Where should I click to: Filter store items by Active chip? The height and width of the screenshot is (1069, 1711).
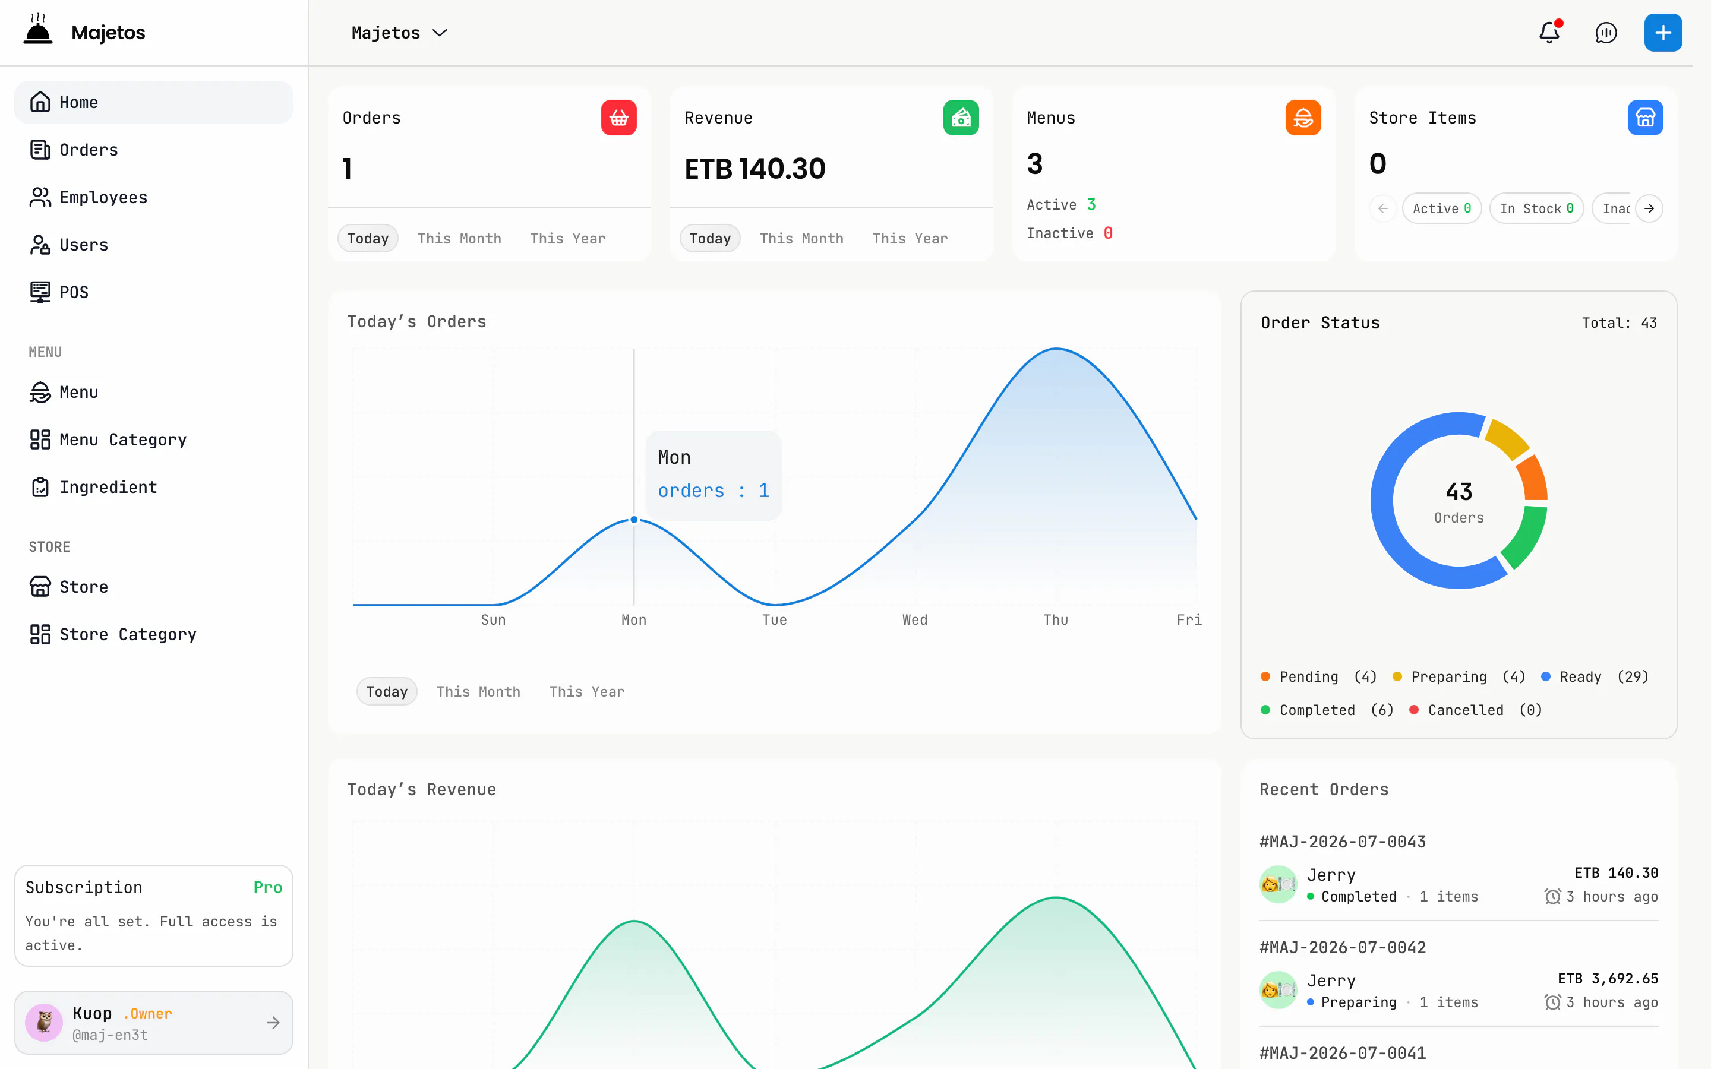point(1442,208)
